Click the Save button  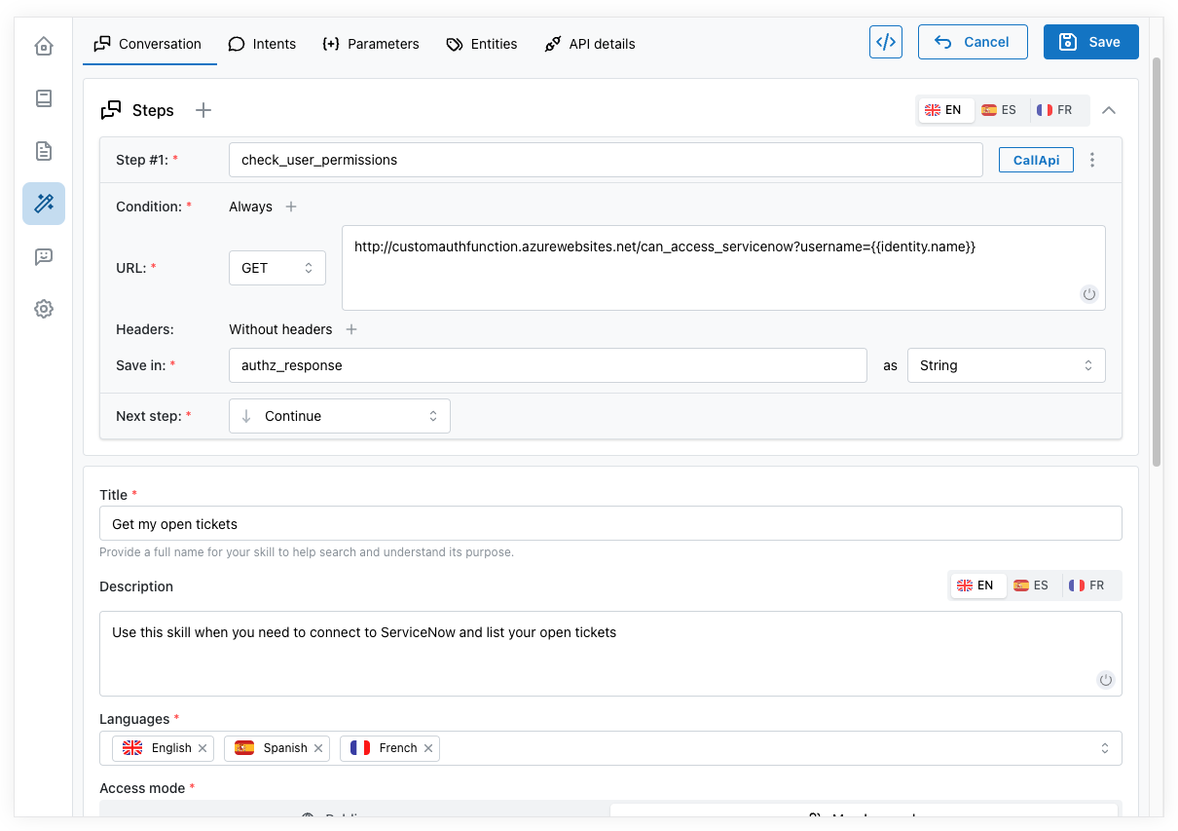pyautogui.click(x=1090, y=42)
